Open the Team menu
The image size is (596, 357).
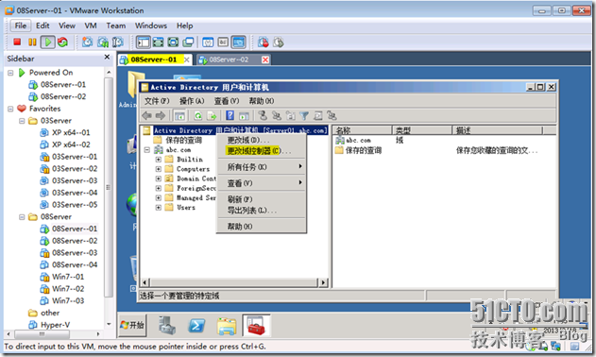click(116, 25)
